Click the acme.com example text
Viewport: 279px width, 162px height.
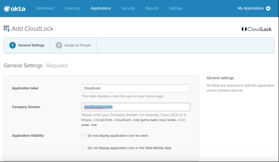[x=89, y=125]
